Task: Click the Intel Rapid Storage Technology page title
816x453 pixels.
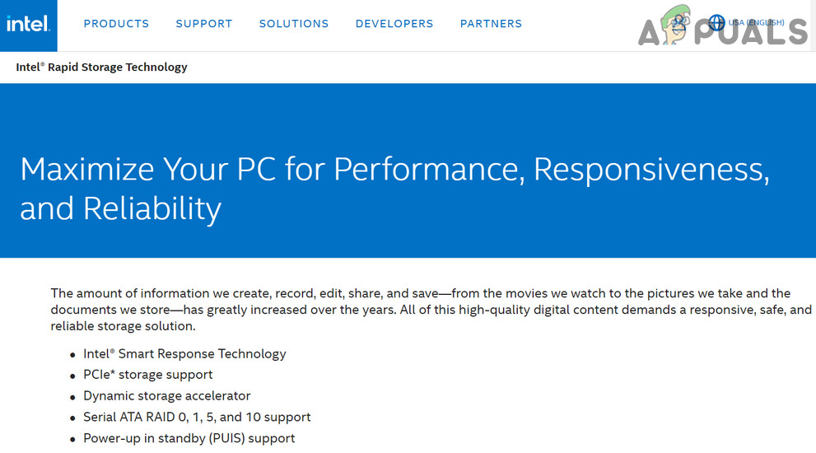Action: point(102,67)
